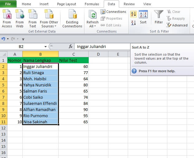Click the Nama Lengkap header cell

point(41,60)
